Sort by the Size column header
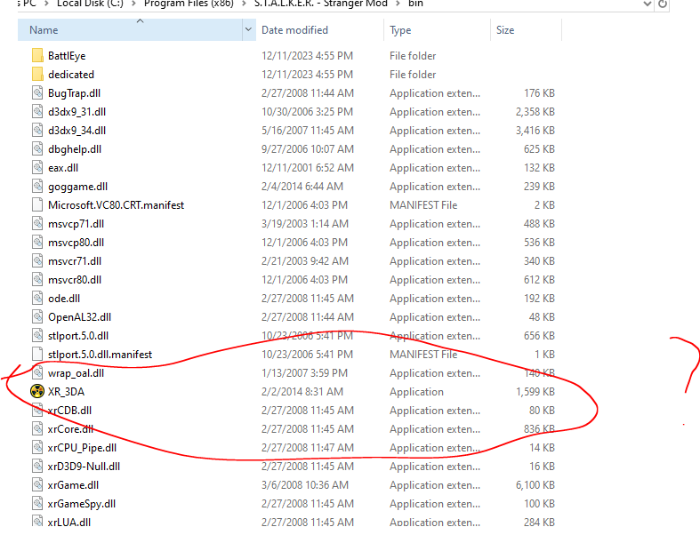The height and width of the screenshot is (535, 700). pyautogui.click(x=526, y=30)
